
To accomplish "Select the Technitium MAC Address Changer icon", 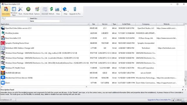I will tap(3, 48).
